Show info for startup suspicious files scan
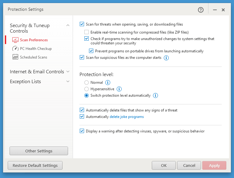The height and width of the screenshot is (178, 234). (x=166, y=58)
